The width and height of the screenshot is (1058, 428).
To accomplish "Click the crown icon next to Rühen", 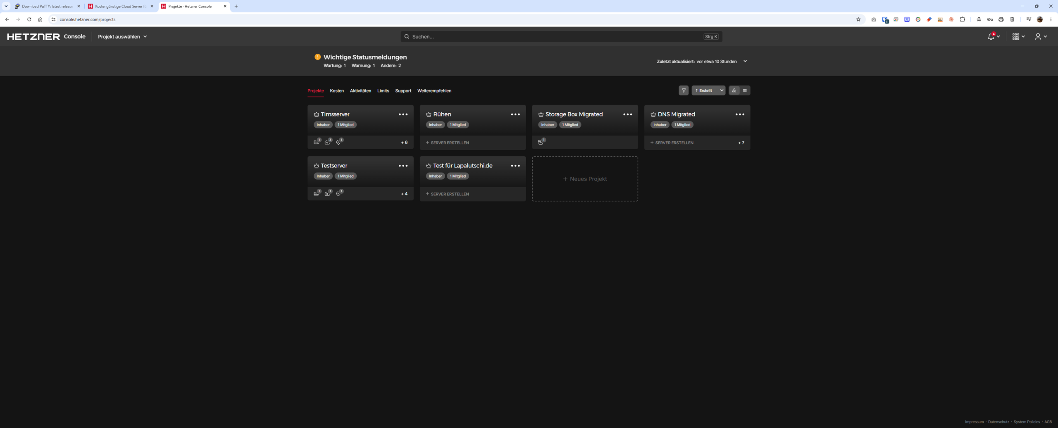I will pyautogui.click(x=429, y=114).
